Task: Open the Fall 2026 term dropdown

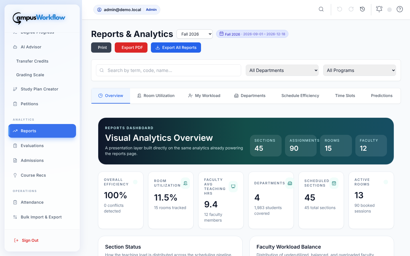Action: tap(195, 34)
